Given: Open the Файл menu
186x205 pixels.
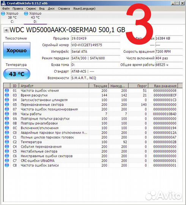Looking at the screenshot, I should coord(6,9).
